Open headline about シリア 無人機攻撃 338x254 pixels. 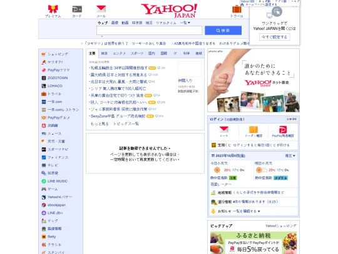118,88
